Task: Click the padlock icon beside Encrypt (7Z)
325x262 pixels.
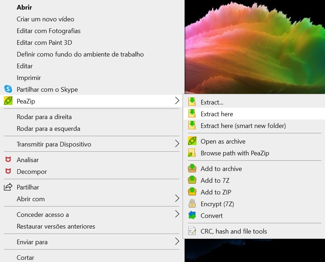Action: click(x=192, y=203)
